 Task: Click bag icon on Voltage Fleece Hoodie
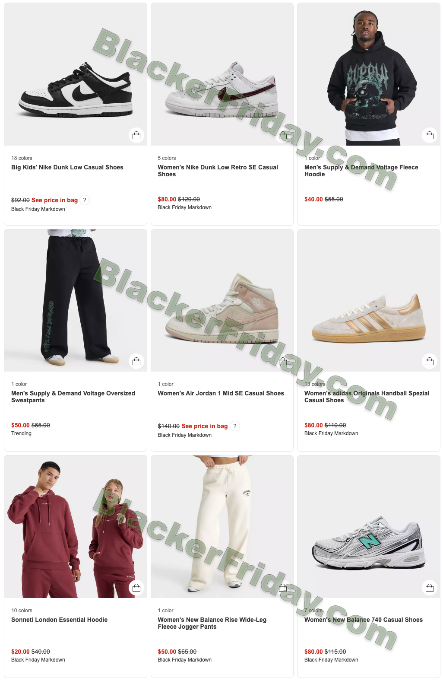[x=430, y=135]
